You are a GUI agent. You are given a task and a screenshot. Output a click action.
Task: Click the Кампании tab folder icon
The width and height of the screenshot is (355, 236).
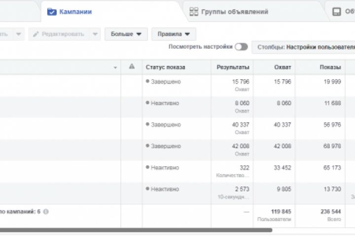[52, 11]
